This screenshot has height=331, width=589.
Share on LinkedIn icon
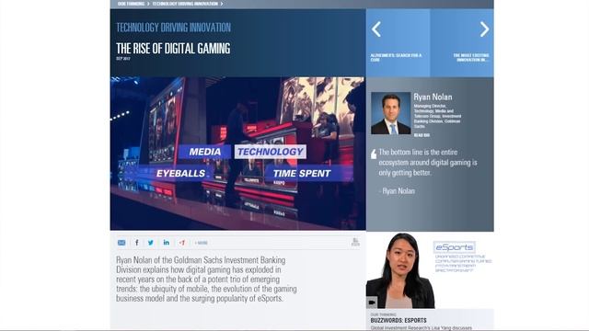pos(166,243)
